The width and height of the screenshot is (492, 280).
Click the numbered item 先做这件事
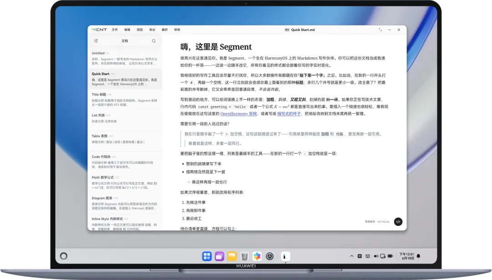(196, 203)
